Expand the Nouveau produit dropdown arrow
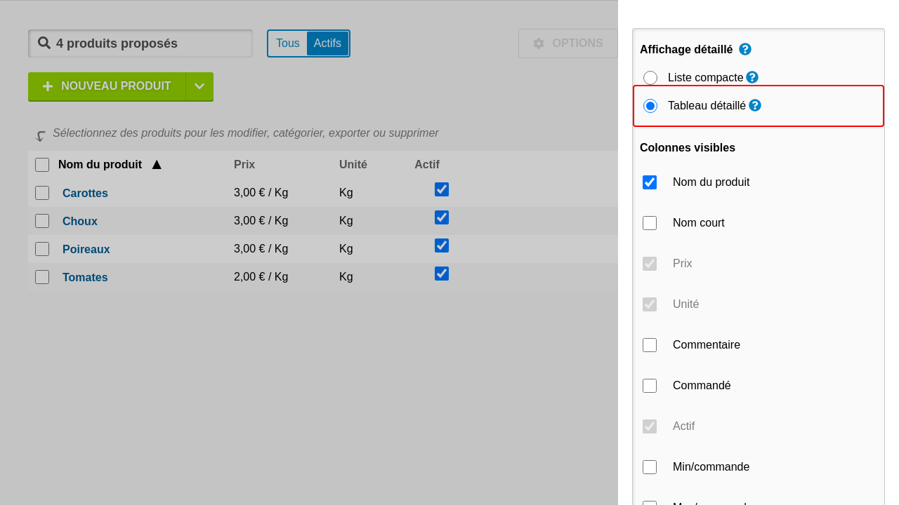Viewport: 899px width, 505px height. click(199, 86)
